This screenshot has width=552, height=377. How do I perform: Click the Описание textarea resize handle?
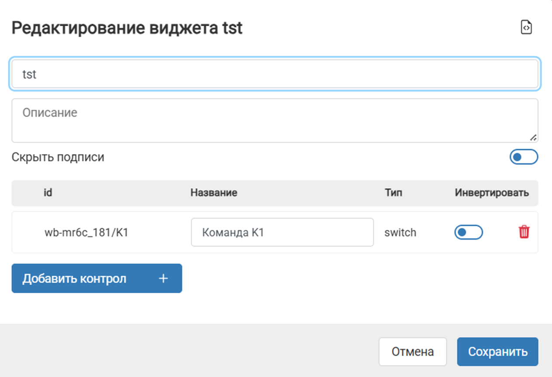[x=533, y=138]
